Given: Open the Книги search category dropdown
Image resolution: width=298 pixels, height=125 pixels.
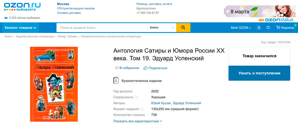Looking at the screenshot, I should coord(162,27).
